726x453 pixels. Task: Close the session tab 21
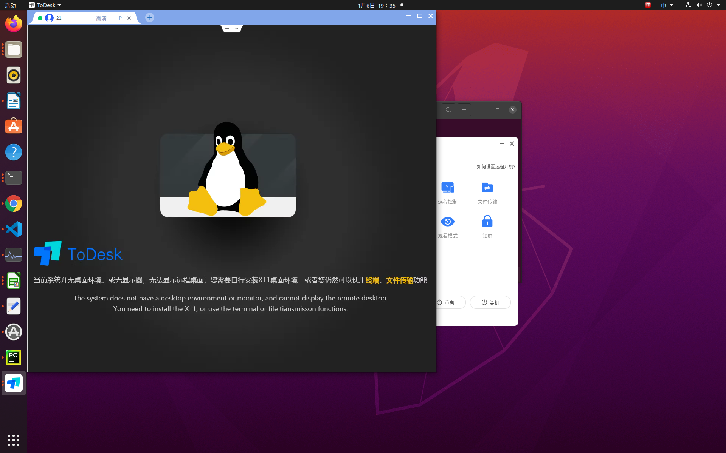tap(129, 18)
